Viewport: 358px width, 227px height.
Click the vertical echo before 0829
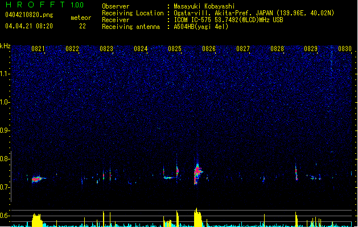pos(296,172)
